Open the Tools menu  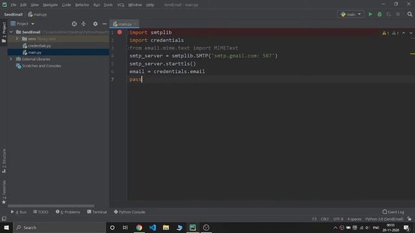(x=108, y=5)
